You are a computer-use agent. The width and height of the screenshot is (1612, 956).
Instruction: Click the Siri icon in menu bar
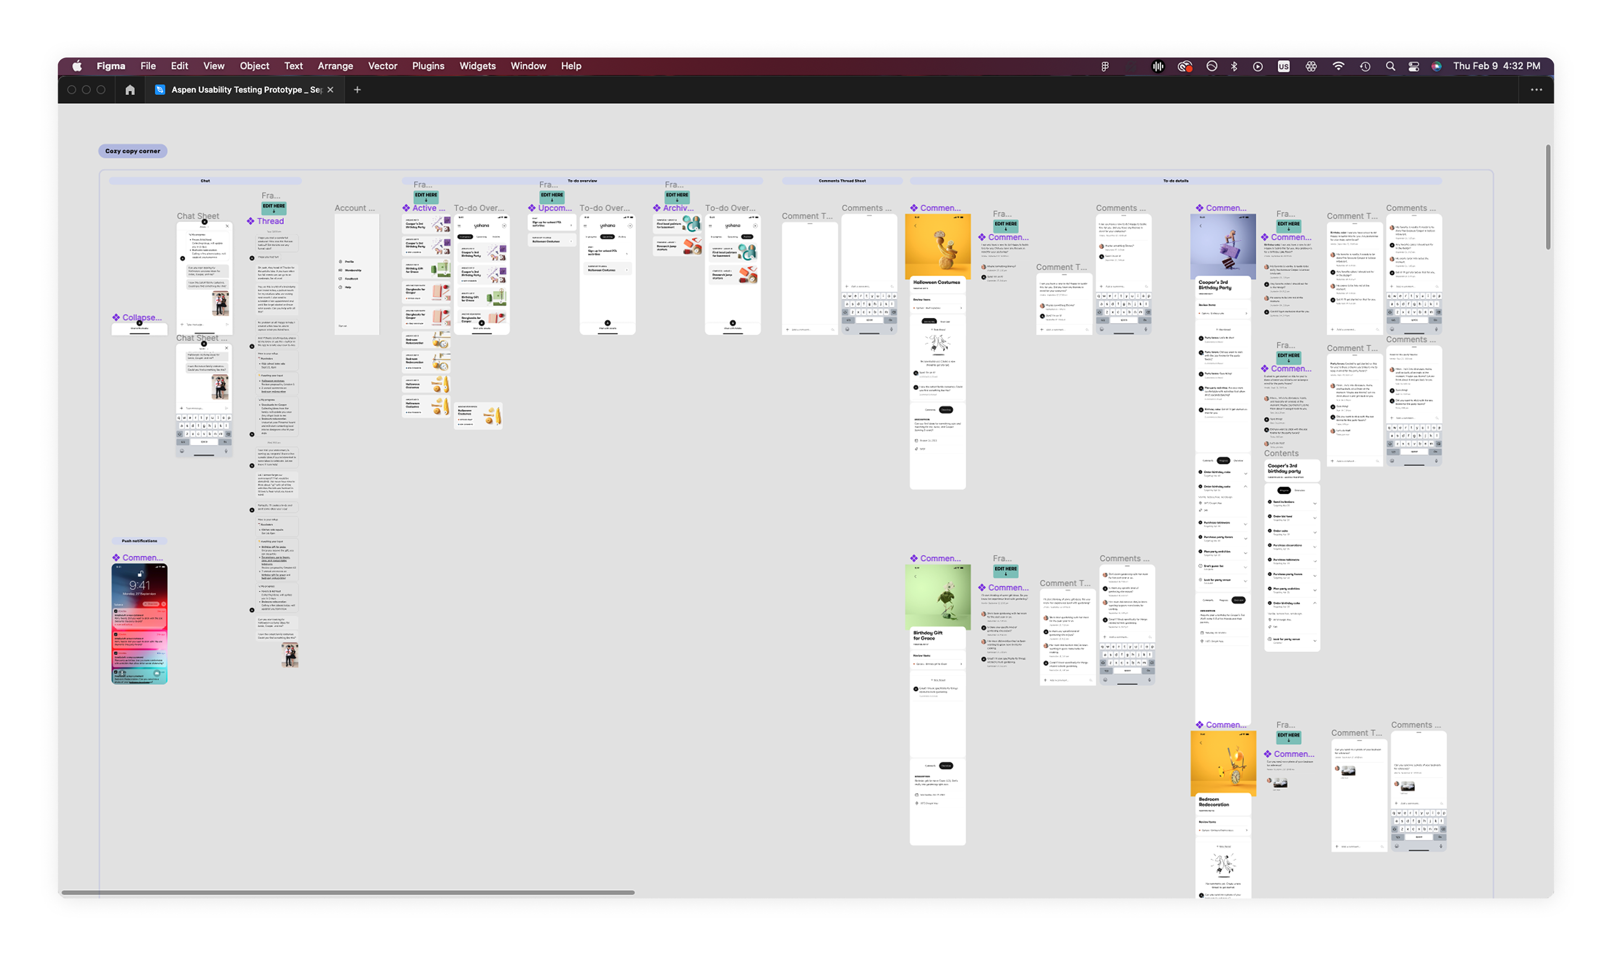1436,66
